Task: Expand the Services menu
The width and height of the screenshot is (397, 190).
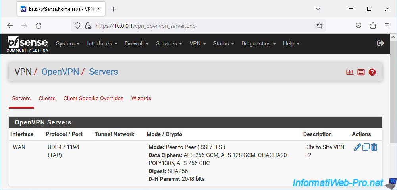Action: point(169,44)
